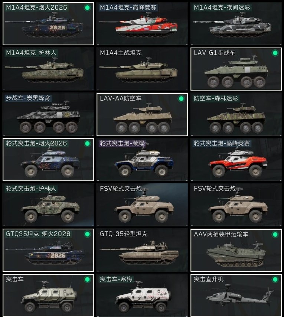Choose the 防空车-森林迷彩 skin
Screen dimensions: 284x317
[x=236, y=114]
